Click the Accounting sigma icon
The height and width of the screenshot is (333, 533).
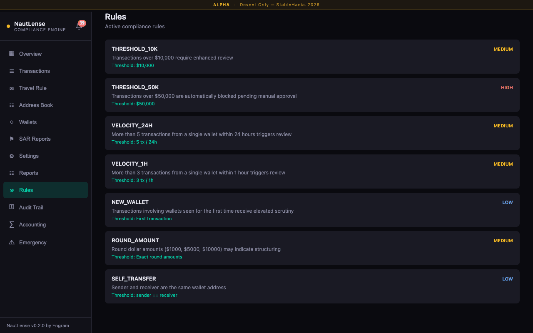click(x=12, y=225)
